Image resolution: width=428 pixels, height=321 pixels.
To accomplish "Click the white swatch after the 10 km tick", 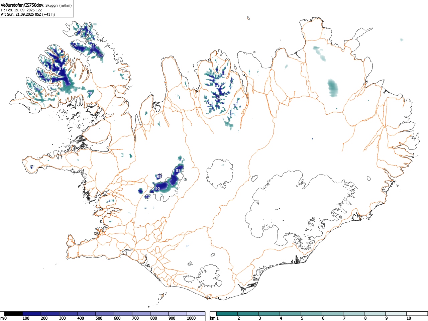I will (417, 314).
